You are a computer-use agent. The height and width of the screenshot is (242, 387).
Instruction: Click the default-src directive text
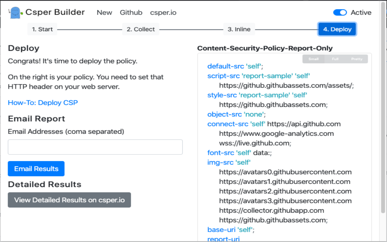point(226,66)
